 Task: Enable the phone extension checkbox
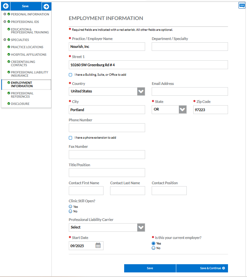tap(70, 138)
